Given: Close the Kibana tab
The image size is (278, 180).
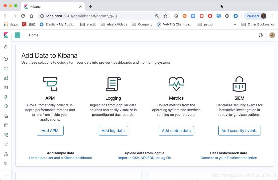Looking at the screenshot, I should [80, 7].
